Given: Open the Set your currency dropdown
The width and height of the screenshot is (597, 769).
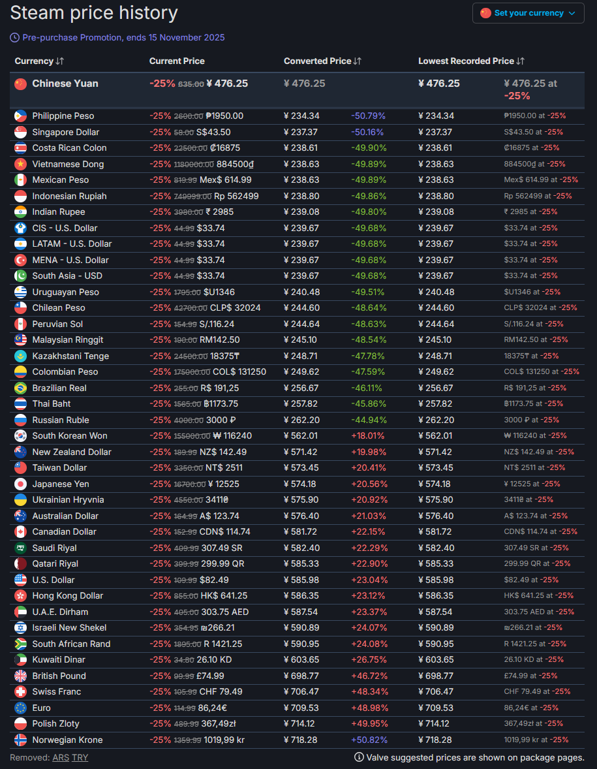Looking at the screenshot, I should point(528,13).
